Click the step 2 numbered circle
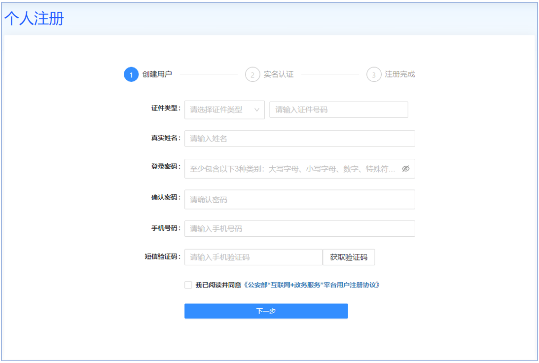 point(252,74)
